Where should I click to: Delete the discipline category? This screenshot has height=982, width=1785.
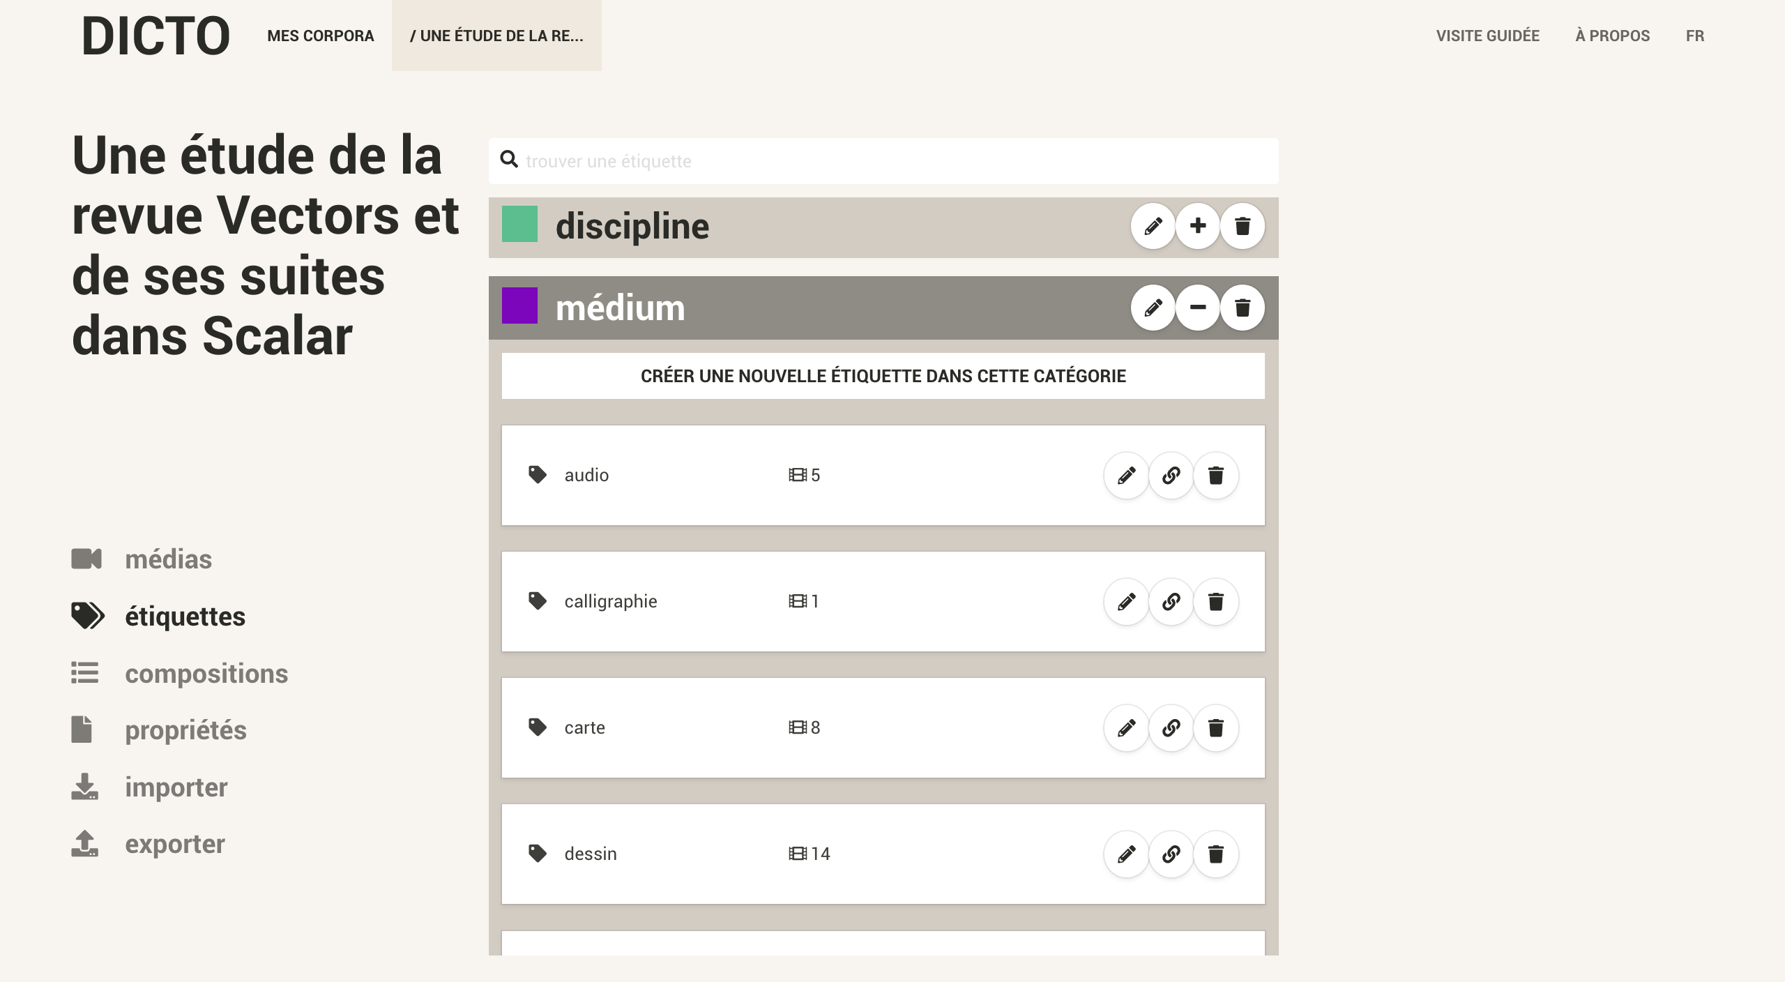(x=1243, y=226)
